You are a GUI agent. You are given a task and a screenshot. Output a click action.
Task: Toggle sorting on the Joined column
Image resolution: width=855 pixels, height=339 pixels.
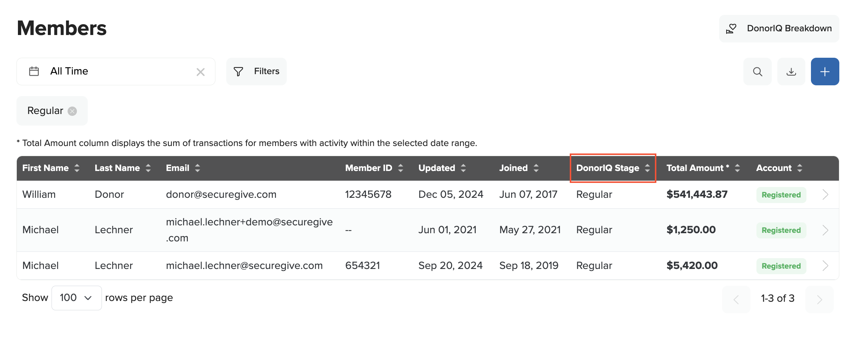tap(536, 168)
